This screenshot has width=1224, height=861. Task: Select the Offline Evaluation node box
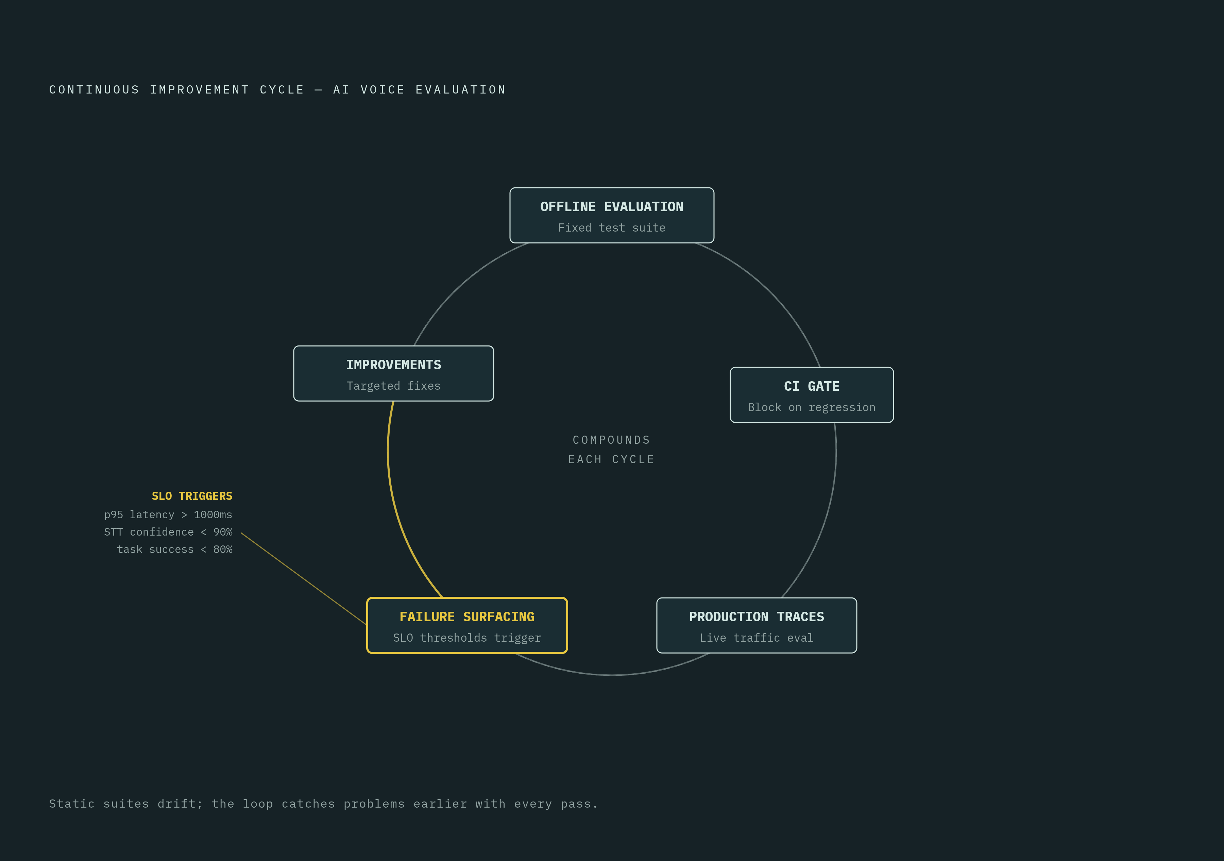coord(611,215)
